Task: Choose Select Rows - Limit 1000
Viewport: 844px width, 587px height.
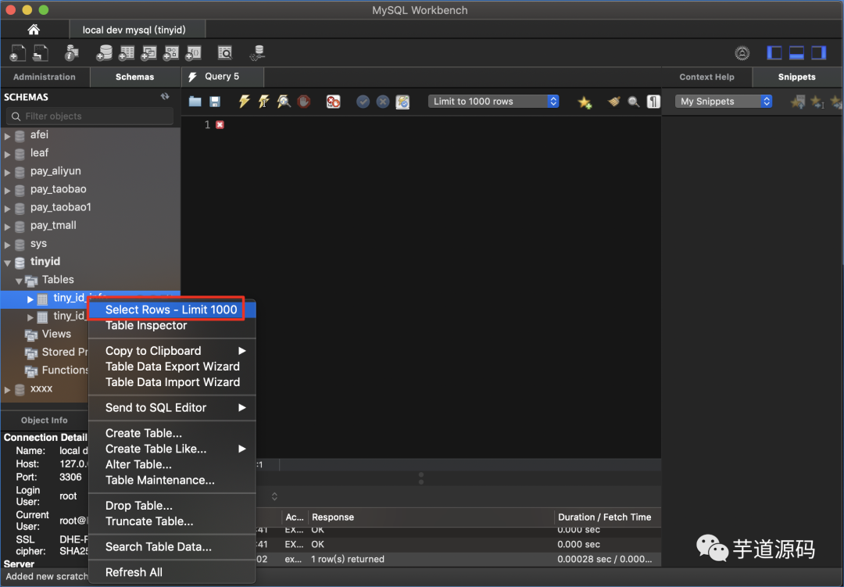Action: click(x=171, y=310)
